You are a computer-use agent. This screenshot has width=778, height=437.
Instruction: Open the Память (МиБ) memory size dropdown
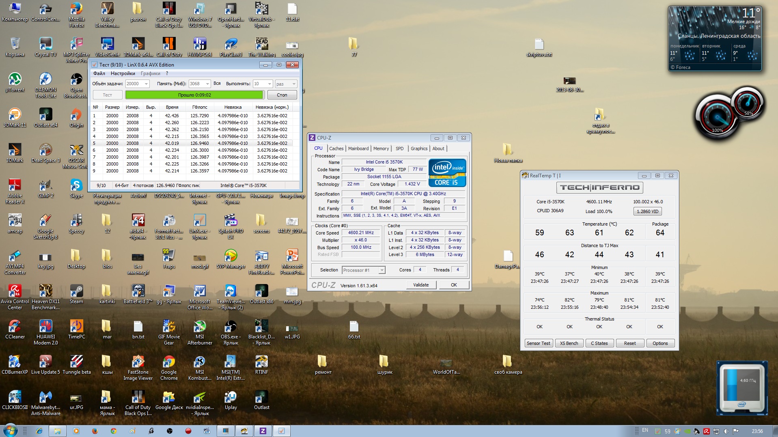point(207,84)
